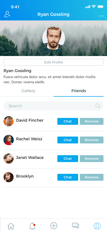Select the profile icon in bottom bar
The image size is (107, 233).
pos(97,226)
